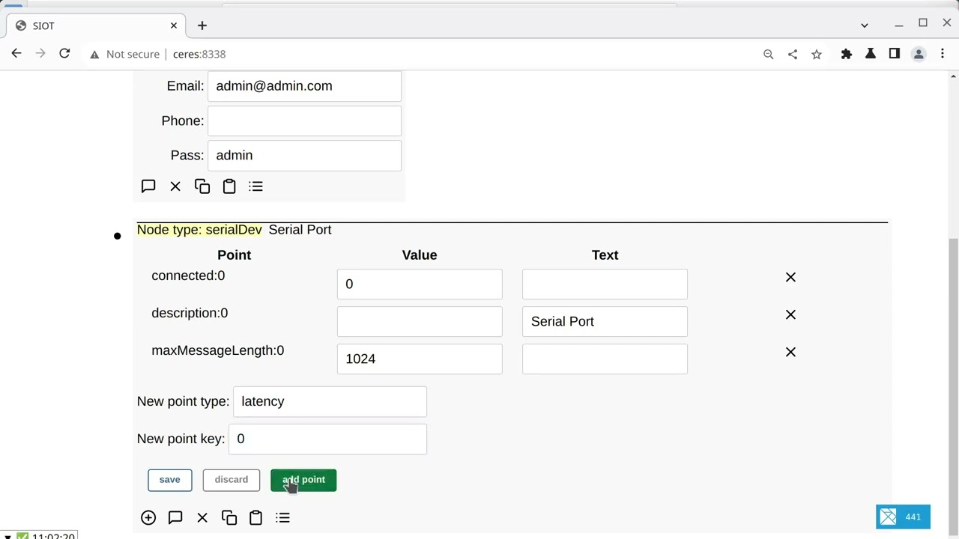Open raw list view icon under Pass field

256,186
